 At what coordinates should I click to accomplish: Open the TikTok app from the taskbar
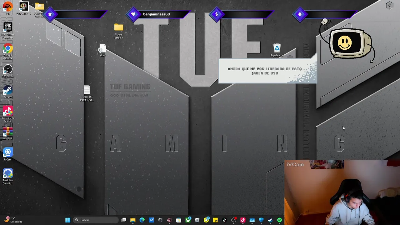224,220
